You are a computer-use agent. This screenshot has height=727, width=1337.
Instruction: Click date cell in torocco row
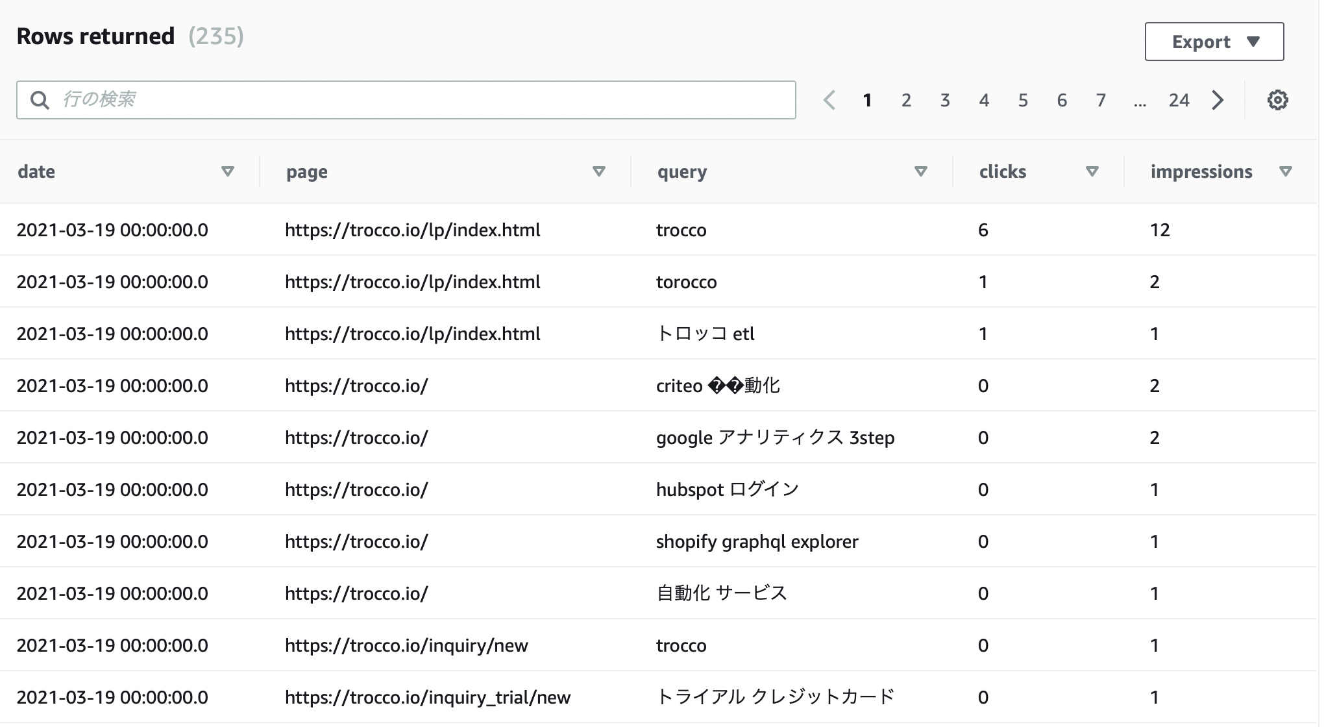pyautogui.click(x=112, y=282)
